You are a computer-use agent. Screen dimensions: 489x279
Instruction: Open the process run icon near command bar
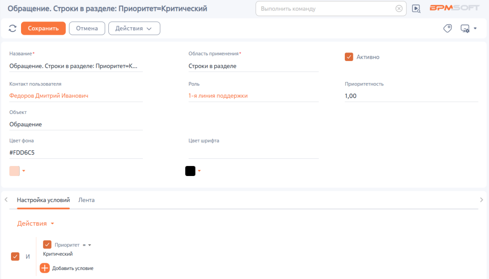click(416, 9)
